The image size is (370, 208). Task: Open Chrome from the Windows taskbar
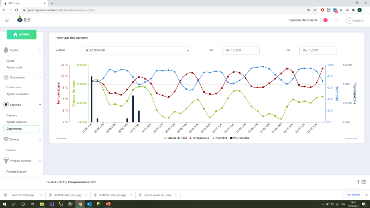tap(80, 204)
